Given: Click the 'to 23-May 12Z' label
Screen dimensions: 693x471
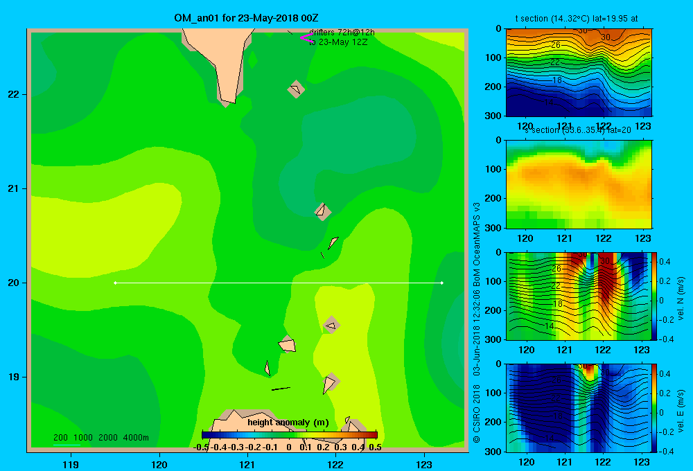Looking at the screenshot, I should [x=338, y=42].
